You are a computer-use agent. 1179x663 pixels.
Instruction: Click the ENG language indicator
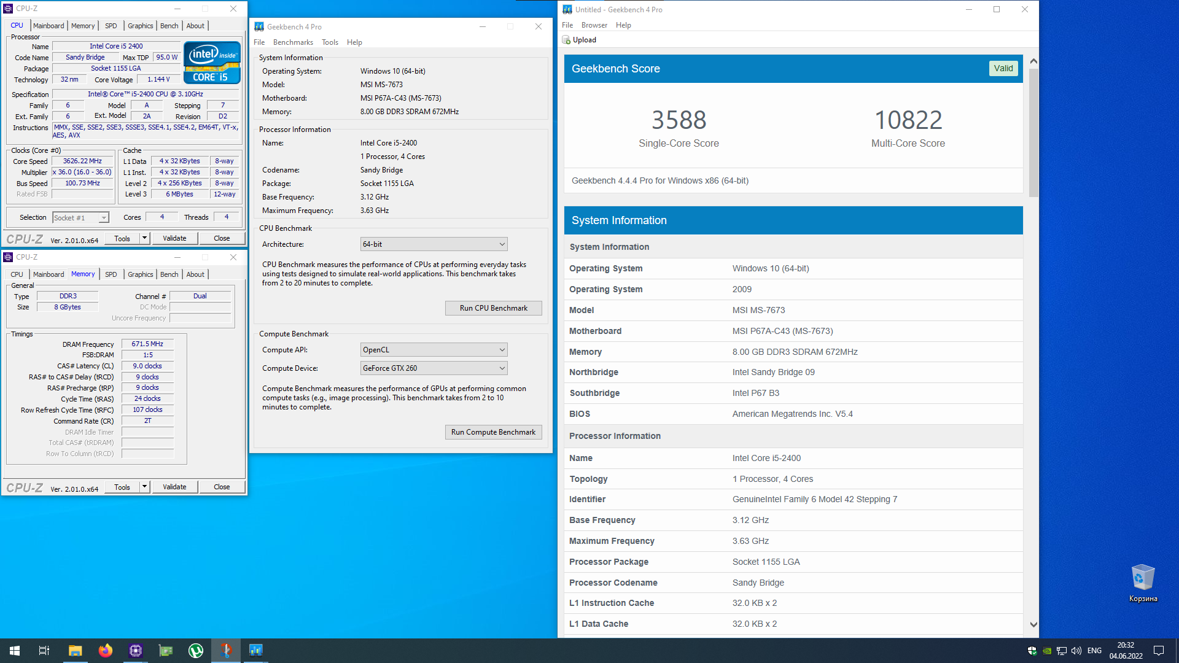click(1094, 651)
